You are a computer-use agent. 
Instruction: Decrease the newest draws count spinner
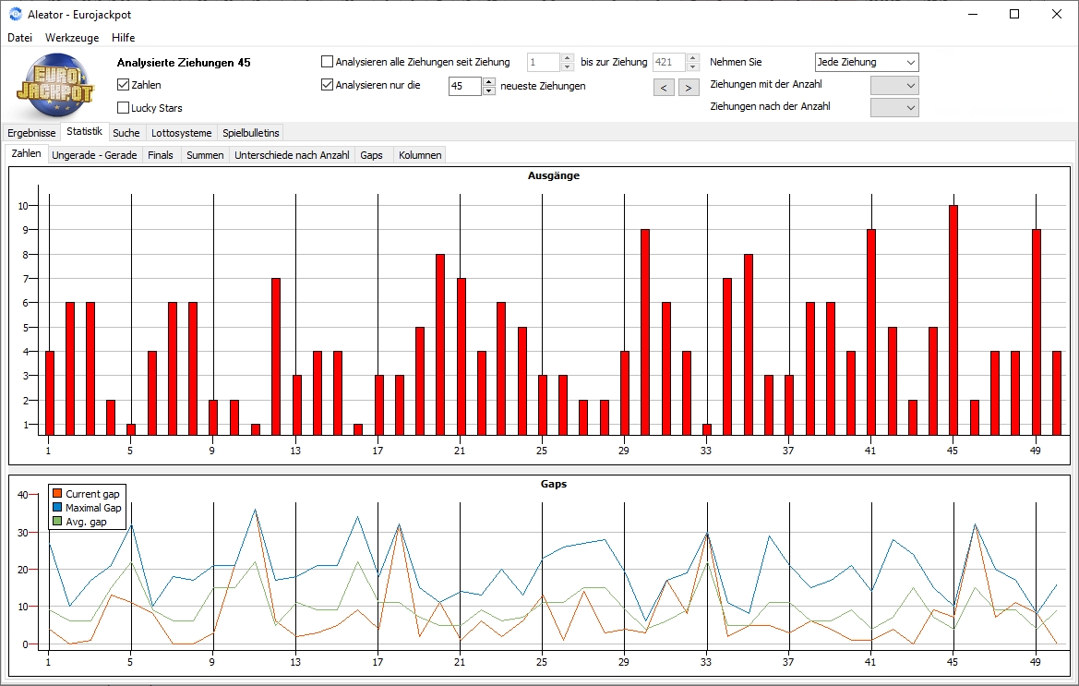click(x=489, y=90)
